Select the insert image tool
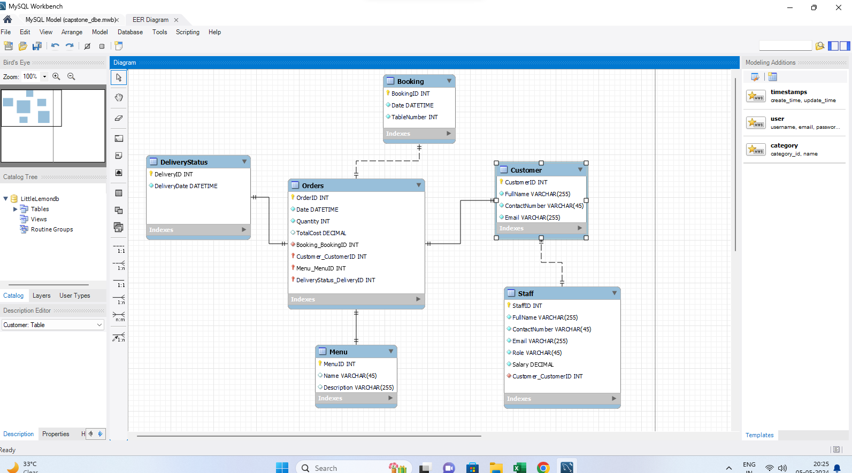This screenshot has width=852, height=473. (119, 173)
